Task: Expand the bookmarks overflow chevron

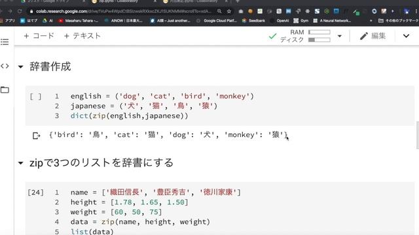Action: click(371, 20)
